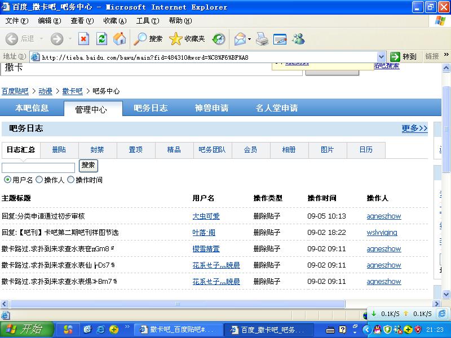Open the 文件 menu
451x338 pixels.
click(17, 21)
